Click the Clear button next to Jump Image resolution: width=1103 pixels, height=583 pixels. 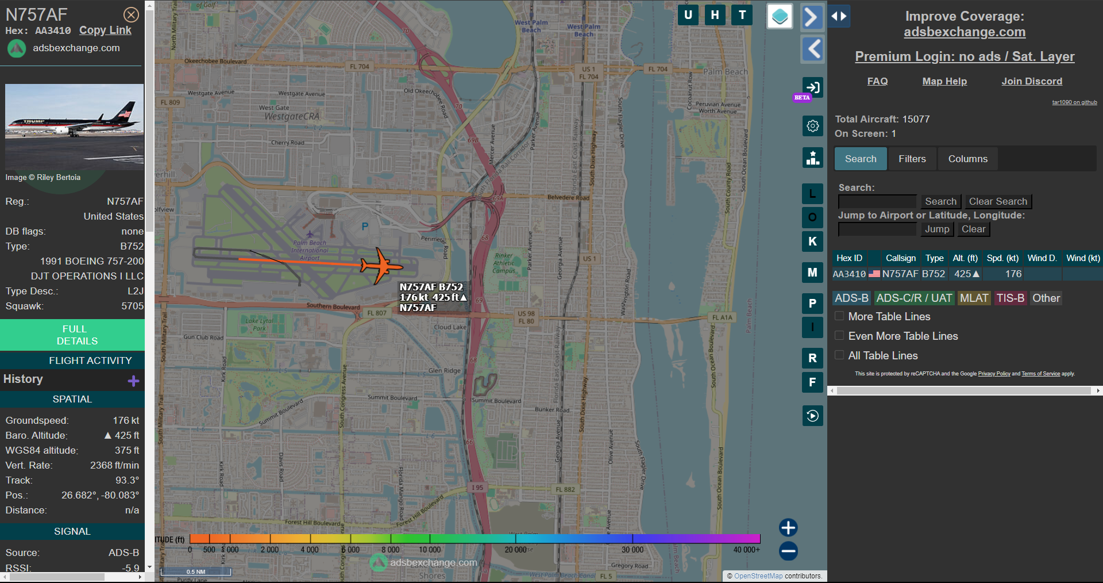973,229
